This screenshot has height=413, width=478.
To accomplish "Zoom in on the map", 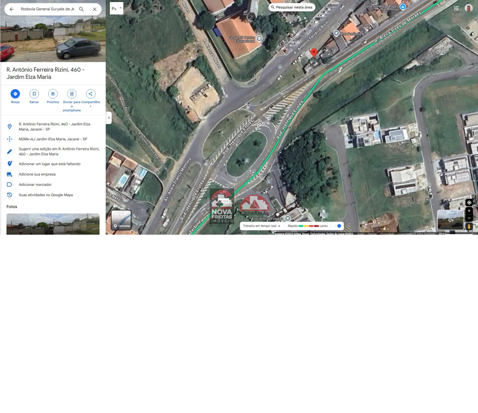I will pyautogui.click(x=469, y=211).
